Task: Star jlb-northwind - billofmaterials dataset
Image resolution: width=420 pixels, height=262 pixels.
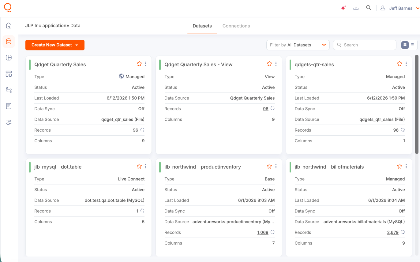Action: [x=399, y=166]
